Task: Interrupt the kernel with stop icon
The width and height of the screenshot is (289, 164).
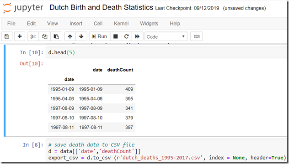Action: [x=115, y=36]
